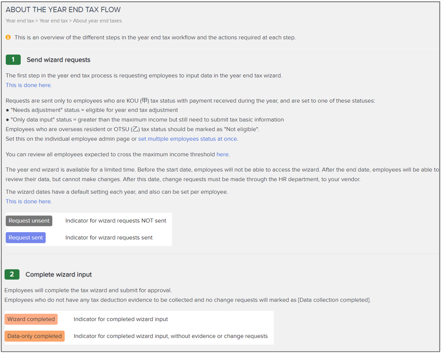Viewport: 441px width, 353px height.
Task: Click 'Indicator for wizard requests sent' description
Action: click(x=109, y=238)
